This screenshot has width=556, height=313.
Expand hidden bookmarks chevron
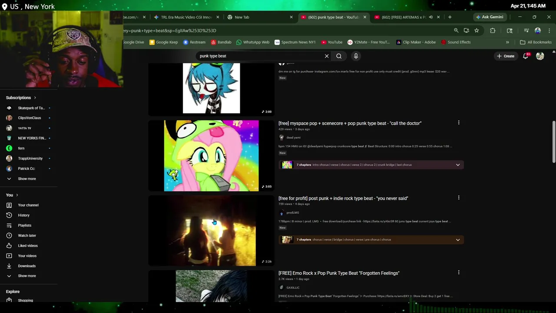point(507,42)
